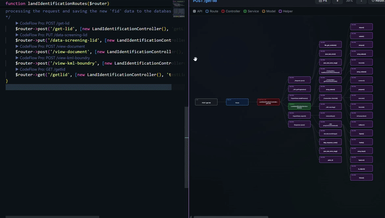The image size is (385, 218).
Task: Select the Request::post() helper node
Action: [299, 80]
